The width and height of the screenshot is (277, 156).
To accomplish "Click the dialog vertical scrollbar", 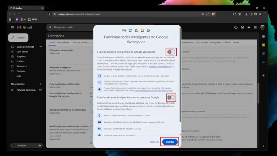I will pyautogui.click(x=180, y=74).
